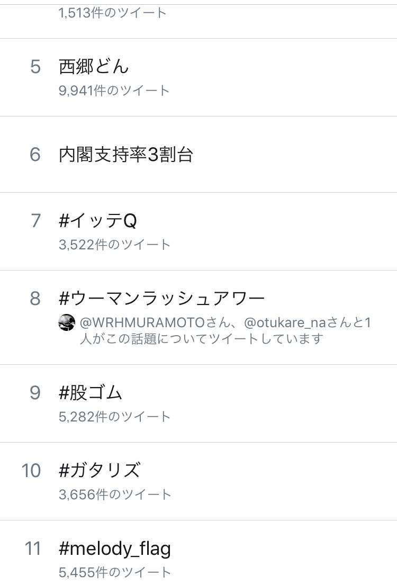This screenshot has width=397, height=584.
Task: Tap rank number 9 beside #股ゴム
Action: click(35, 392)
